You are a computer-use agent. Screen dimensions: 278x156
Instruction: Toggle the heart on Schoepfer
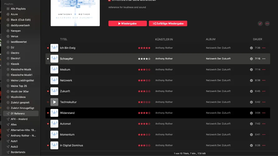(x=48, y=59)
